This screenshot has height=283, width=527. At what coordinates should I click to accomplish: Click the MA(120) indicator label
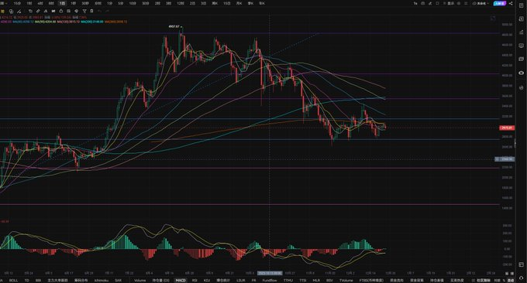point(68,22)
